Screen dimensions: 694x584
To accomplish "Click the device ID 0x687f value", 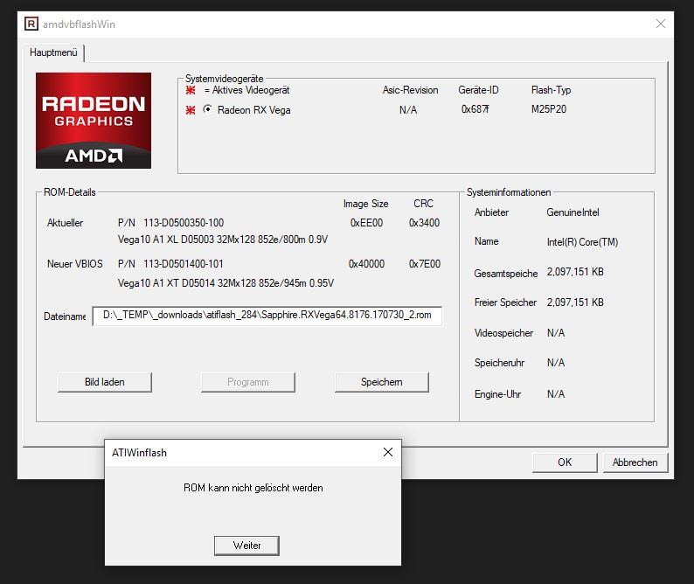I will 475,109.
